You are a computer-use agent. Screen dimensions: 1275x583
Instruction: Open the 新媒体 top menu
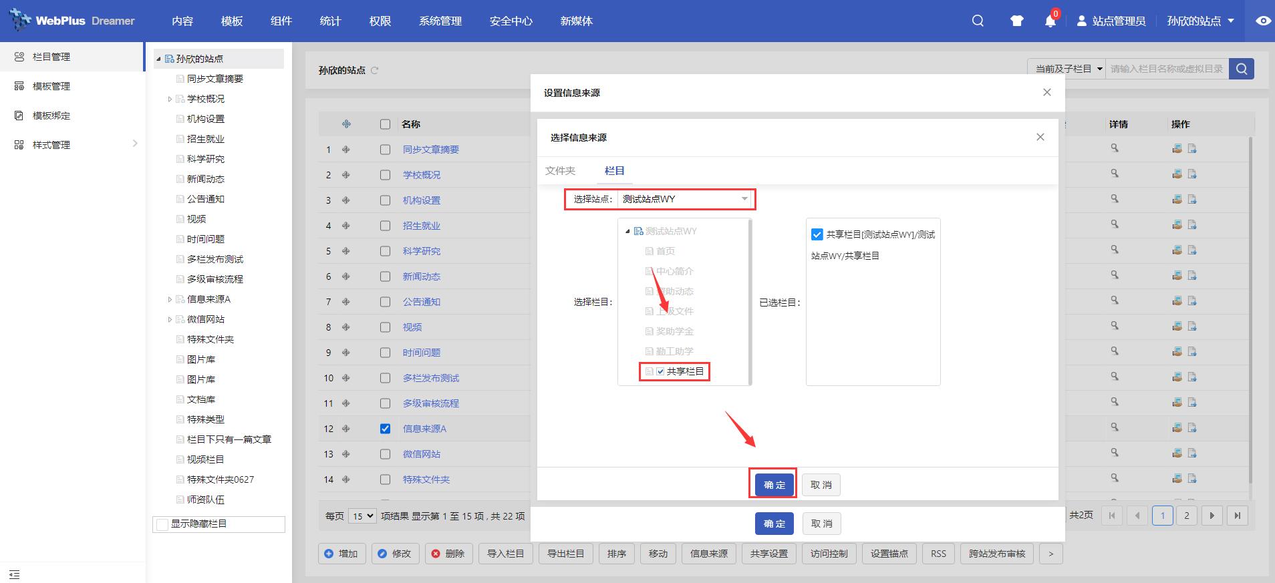(577, 21)
